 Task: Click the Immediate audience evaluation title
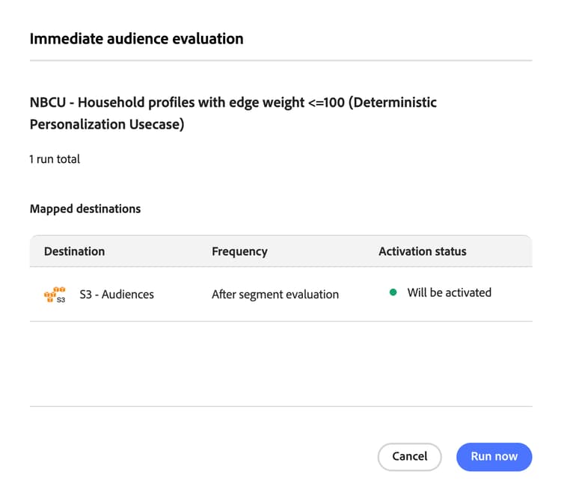click(x=136, y=39)
